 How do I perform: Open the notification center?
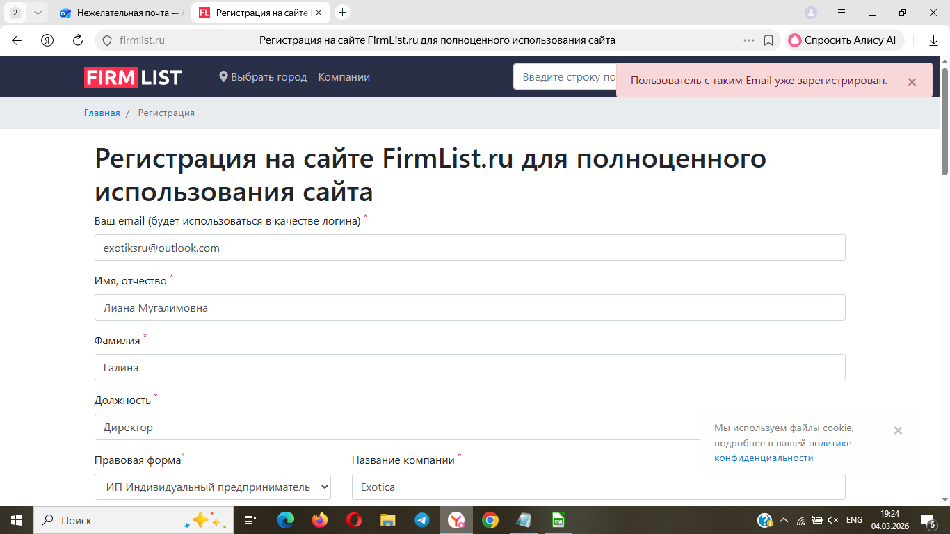click(x=928, y=520)
